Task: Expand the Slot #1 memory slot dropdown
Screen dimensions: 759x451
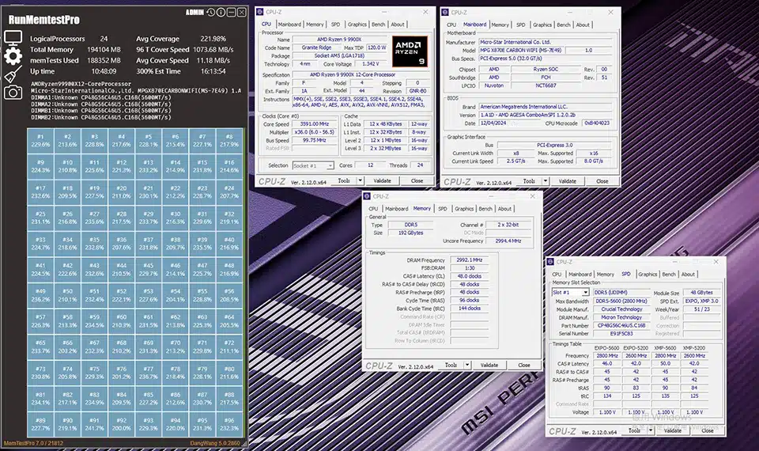Action: pyautogui.click(x=571, y=293)
